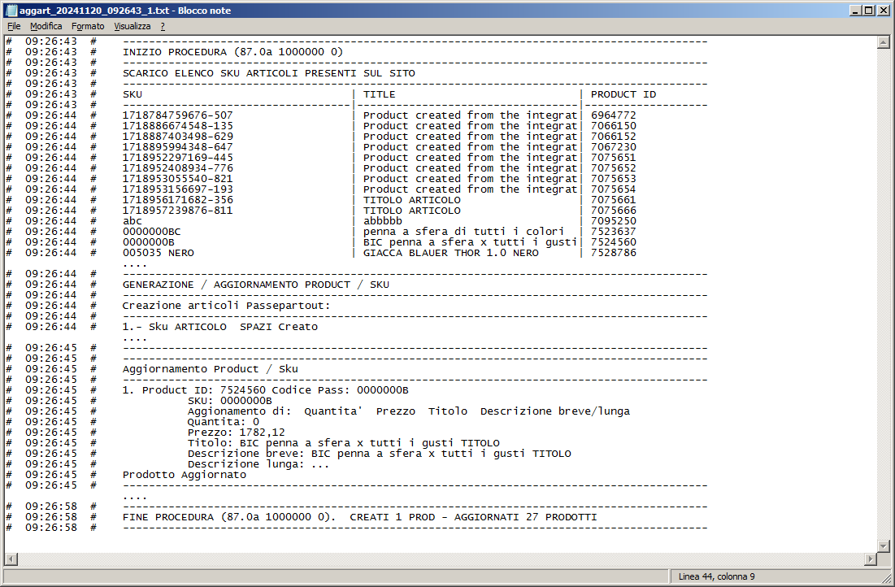
Task: Maximize the Blocco note window
Action: pos(869,11)
